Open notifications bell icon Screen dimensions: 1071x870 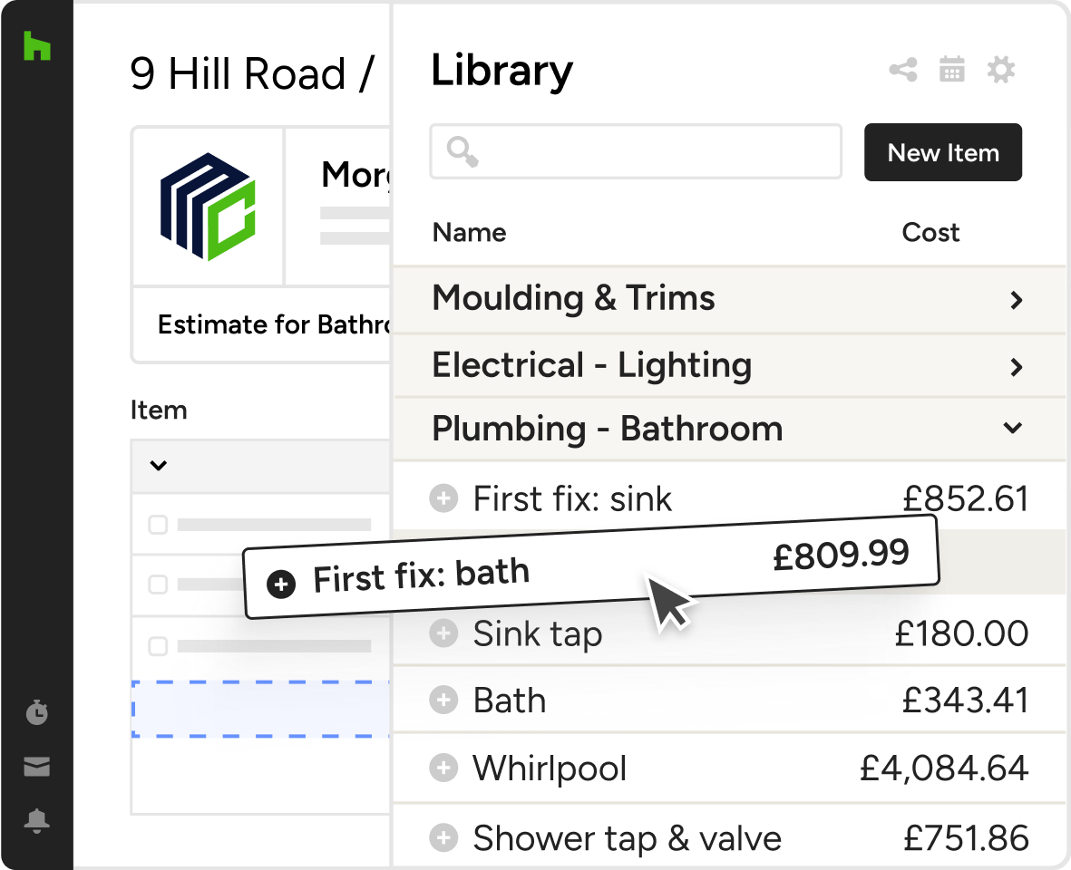pos(36,821)
